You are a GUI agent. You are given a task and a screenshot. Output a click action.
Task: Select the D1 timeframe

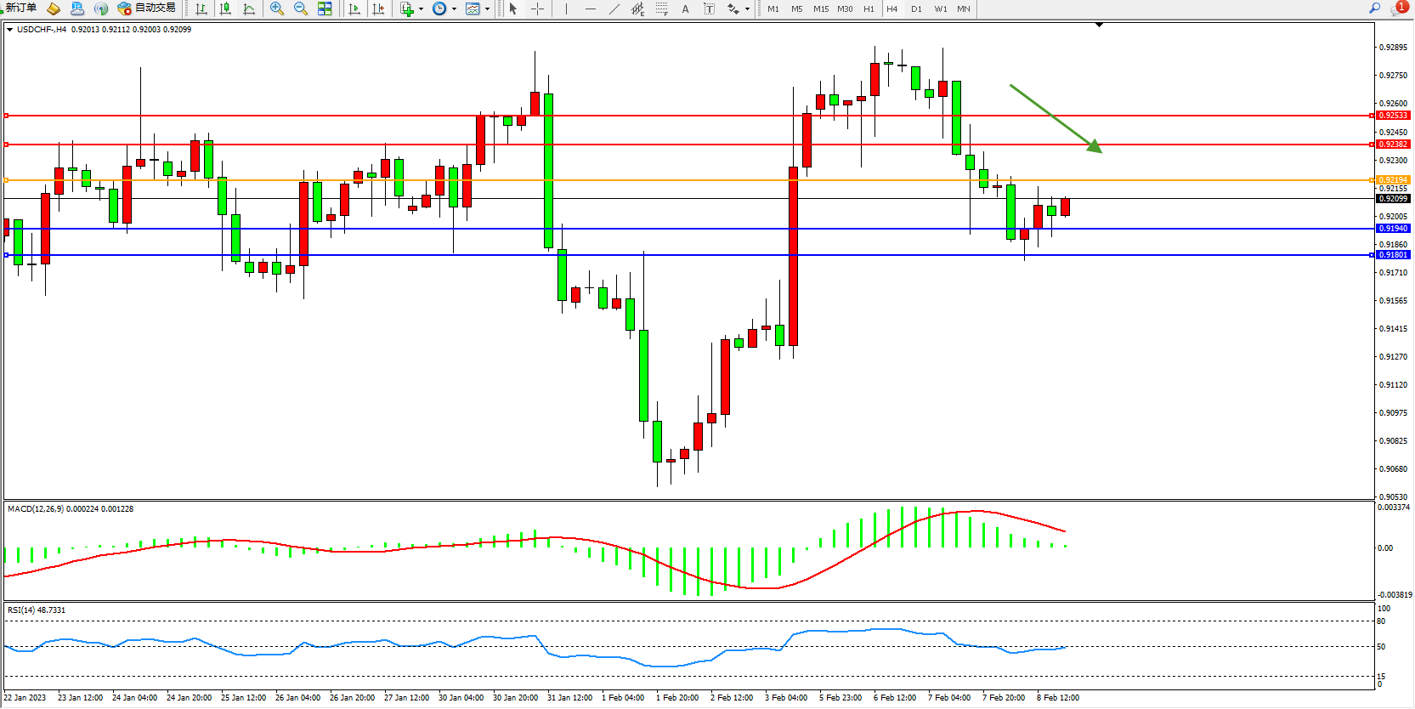tap(916, 9)
